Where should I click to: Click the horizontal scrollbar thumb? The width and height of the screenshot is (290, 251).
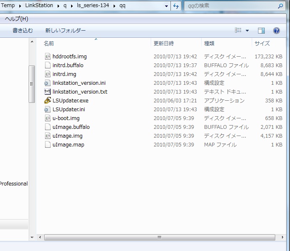[x=160, y=237]
